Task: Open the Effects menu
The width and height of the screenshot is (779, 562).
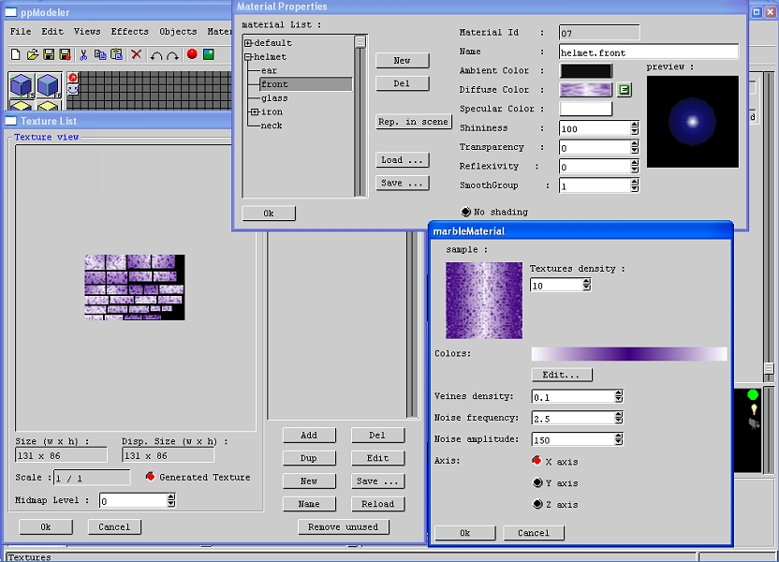Action: (x=129, y=31)
